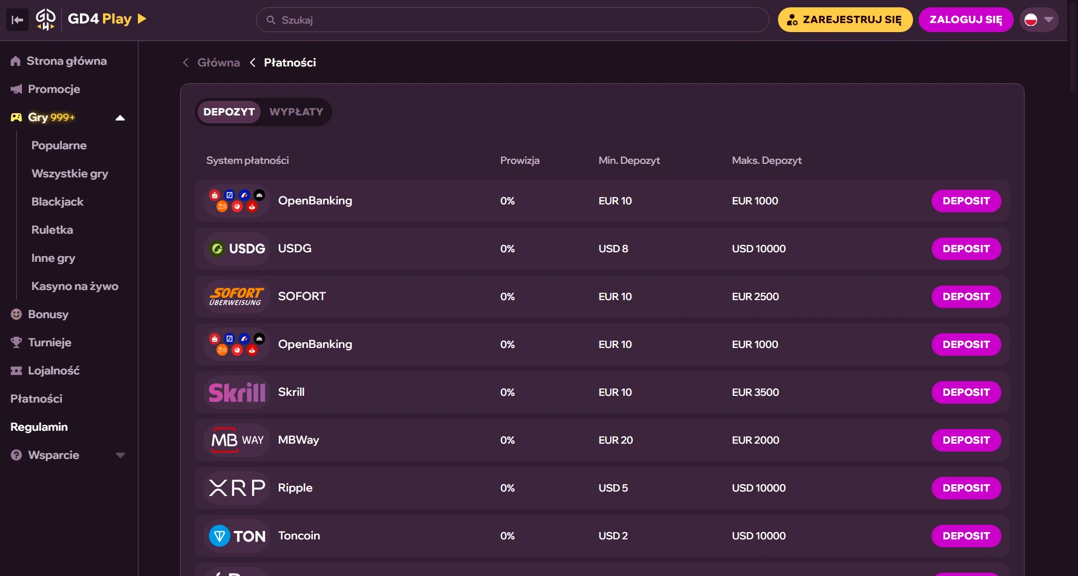Select Kasyno na żywo in sidebar
Image resolution: width=1078 pixels, height=576 pixels.
75,286
